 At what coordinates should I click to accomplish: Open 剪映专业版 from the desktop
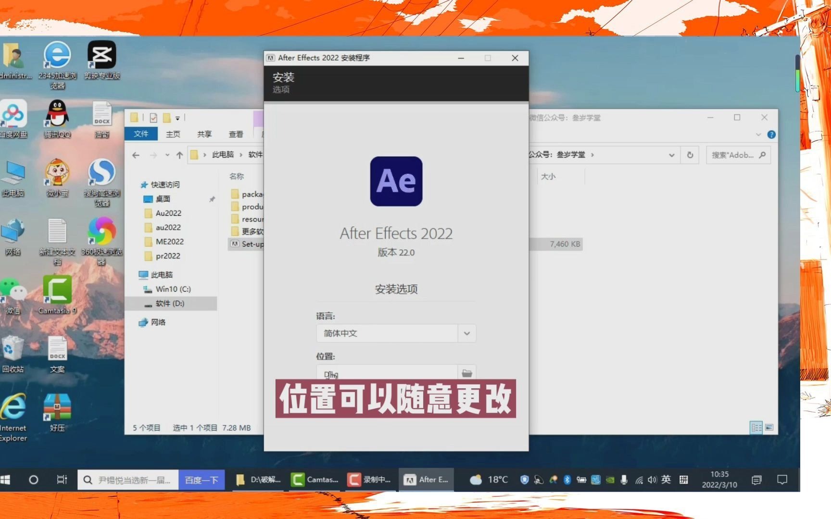[101, 54]
